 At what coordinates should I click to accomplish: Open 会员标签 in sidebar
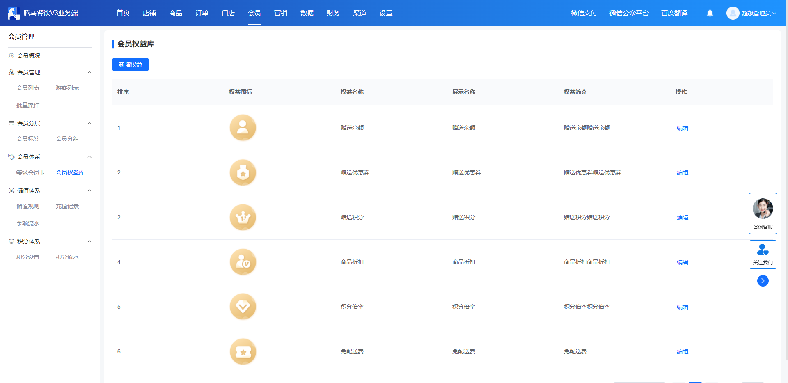click(28, 139)
